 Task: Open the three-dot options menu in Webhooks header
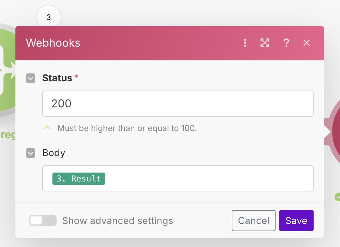245,43
